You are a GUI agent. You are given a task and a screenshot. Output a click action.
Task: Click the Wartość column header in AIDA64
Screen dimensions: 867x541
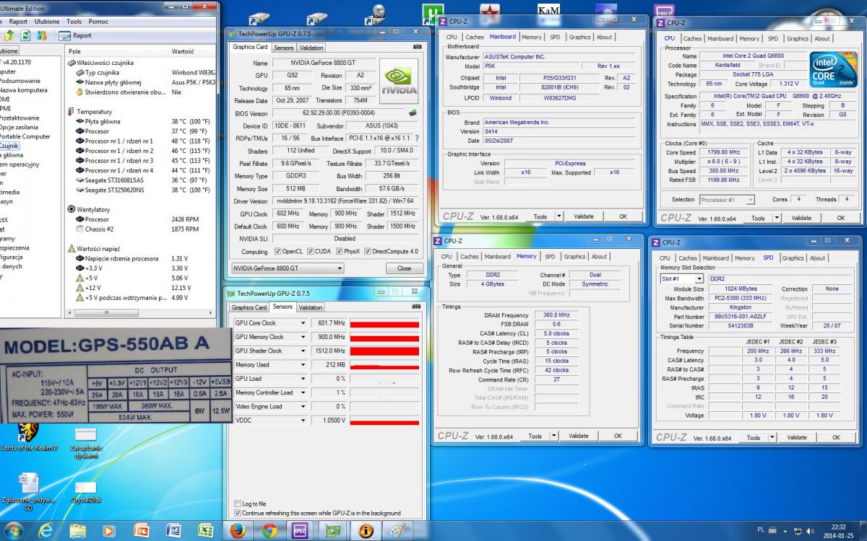(x=183, y=52)
